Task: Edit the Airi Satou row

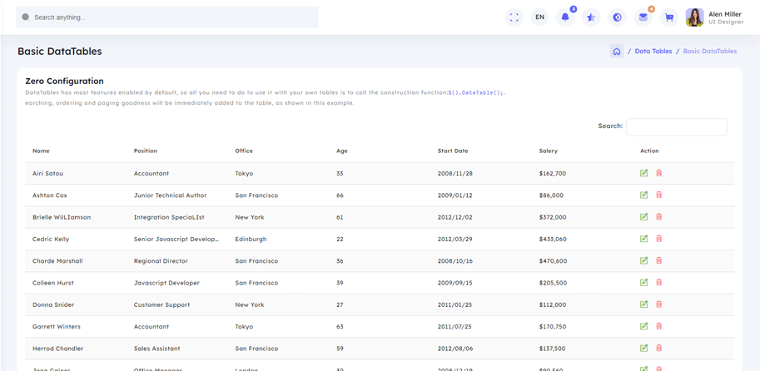Action: pyautogui.click(x=643, y=173)
